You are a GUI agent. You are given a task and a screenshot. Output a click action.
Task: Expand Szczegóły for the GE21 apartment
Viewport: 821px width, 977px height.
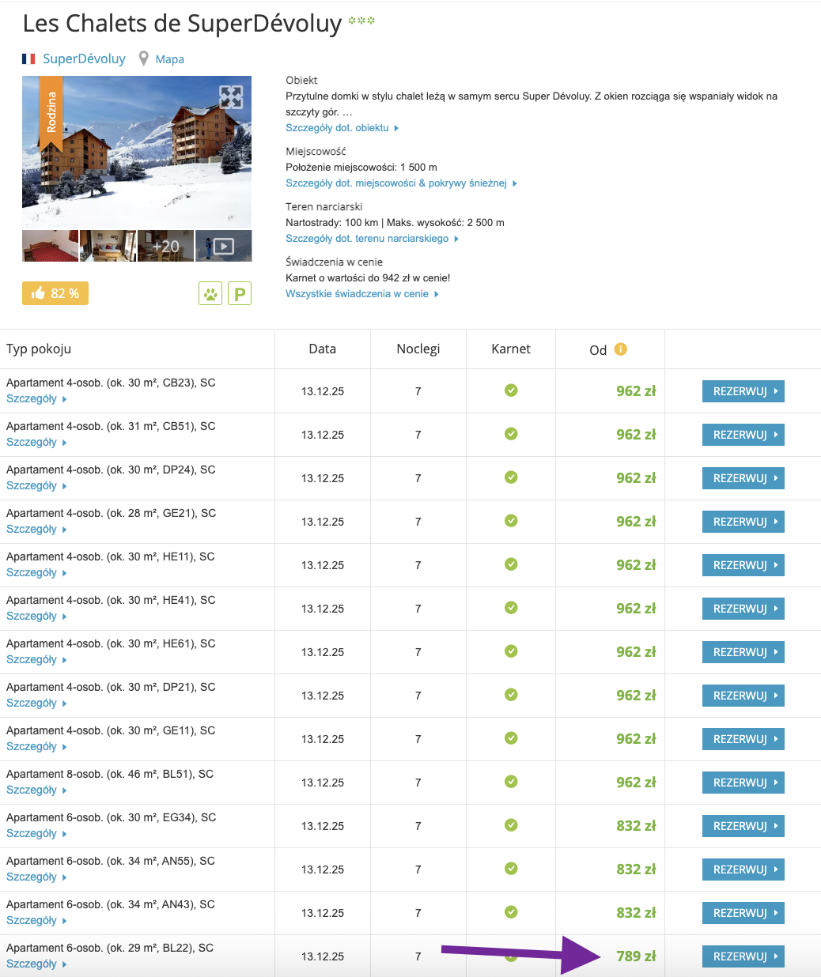[36, 530]
